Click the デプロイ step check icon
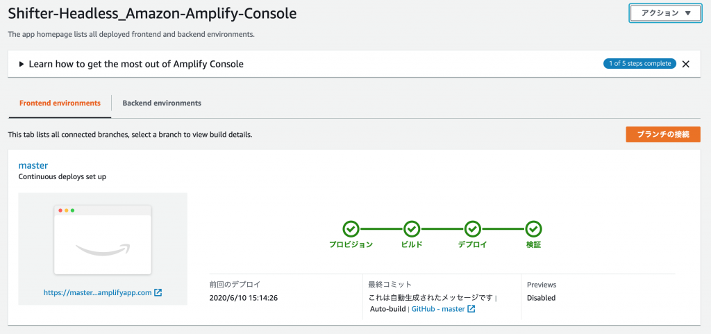The image size is (711, 334). [x=472, y=229]
